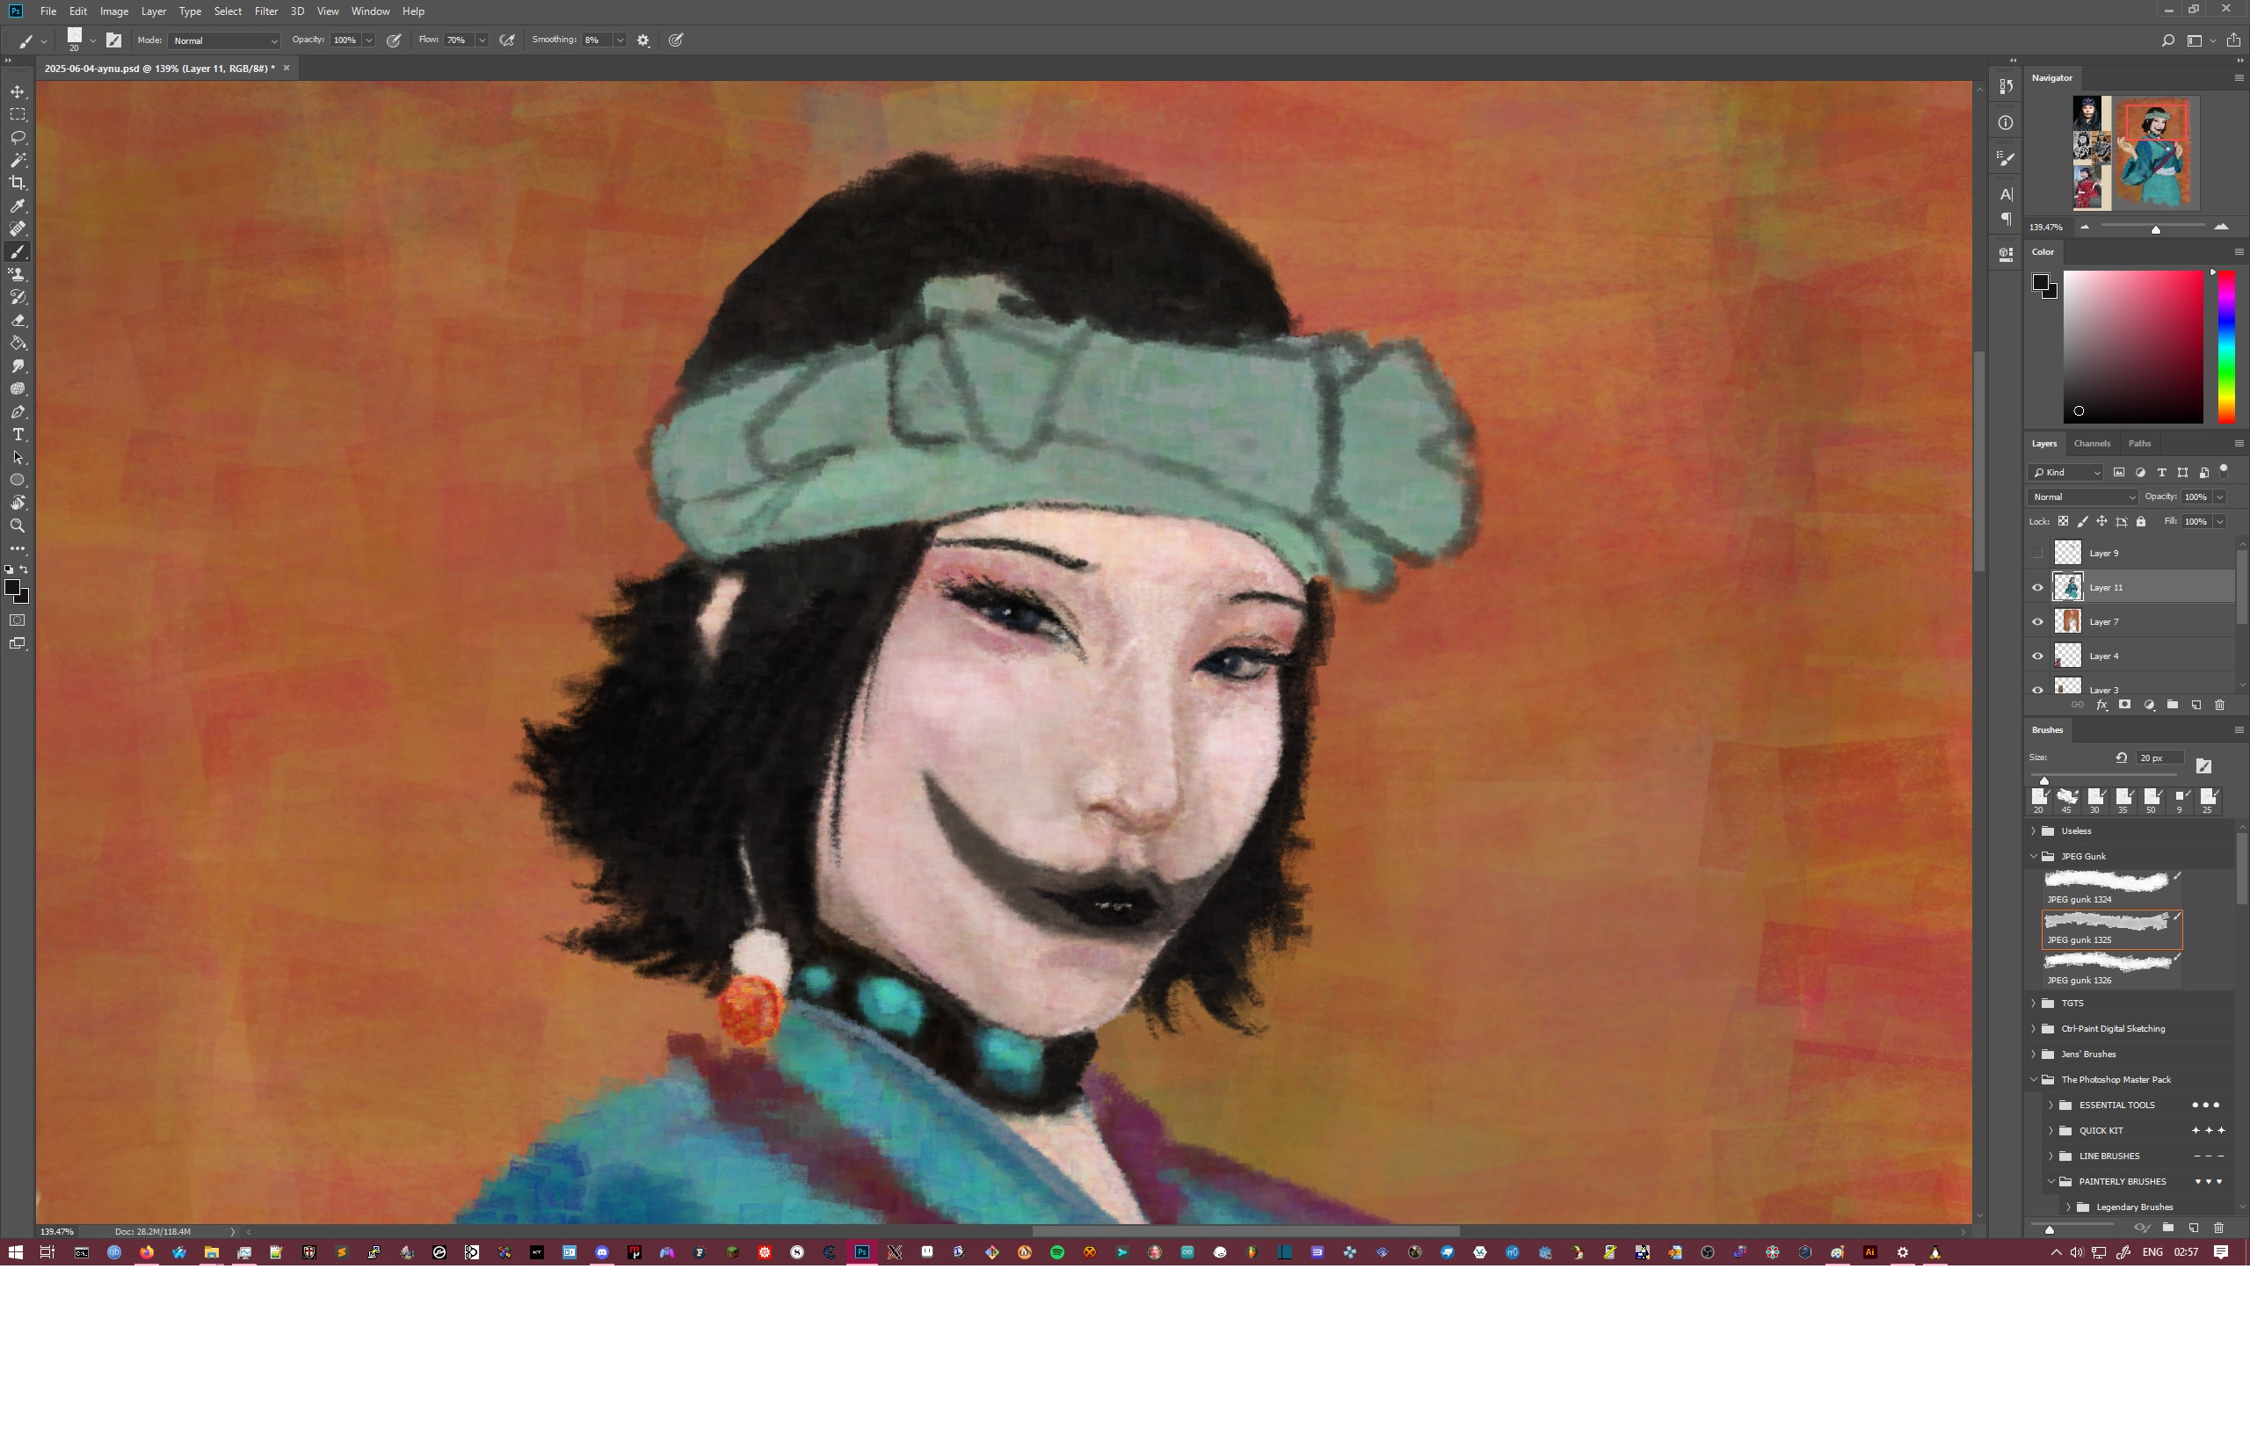Add layer mask icon
The width and height of the screenshot is (2250, 1450).
coord(2125,705)
